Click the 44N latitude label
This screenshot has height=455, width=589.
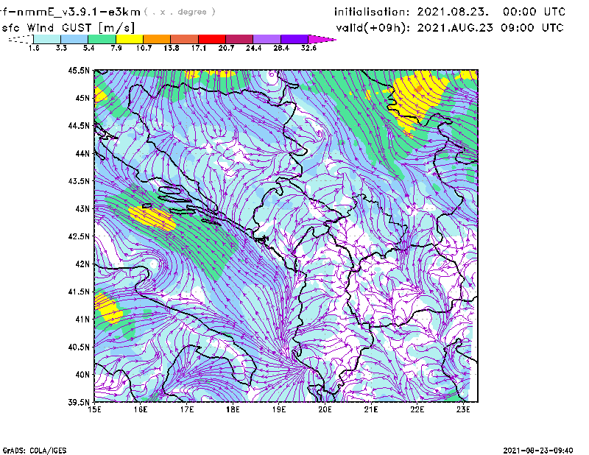82,153
